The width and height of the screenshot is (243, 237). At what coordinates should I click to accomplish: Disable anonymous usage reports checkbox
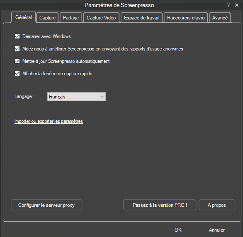(x=17, y=49)
